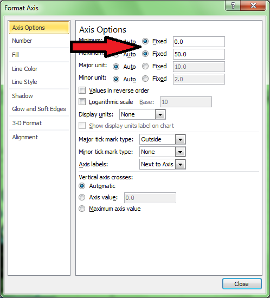Open the Line Color category
The width and height of the screenshot is (270, 298).
pos(39,69)
